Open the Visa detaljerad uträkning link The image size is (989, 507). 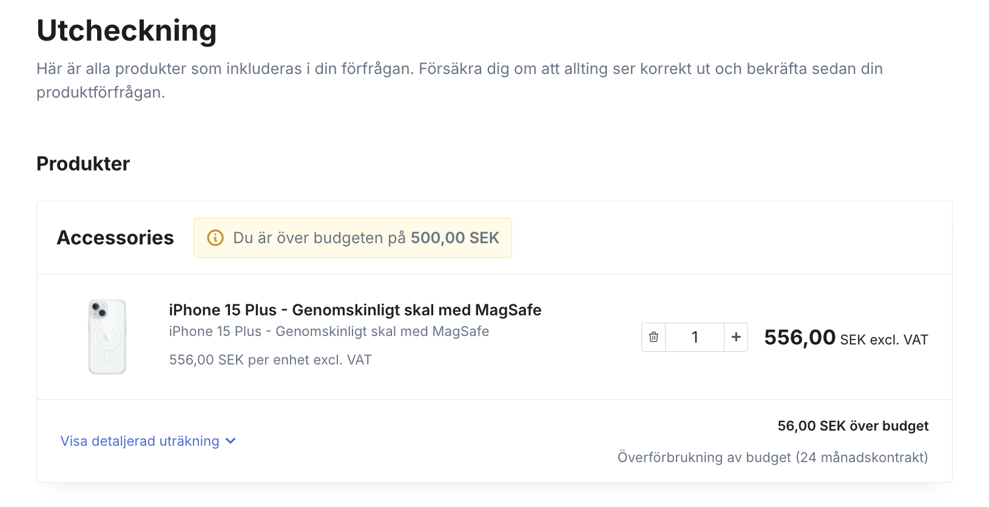pyautogui.click(x=140, y=441)
